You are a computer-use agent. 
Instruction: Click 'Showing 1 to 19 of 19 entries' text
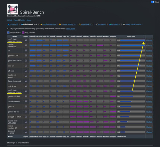(x=18, y=143)
